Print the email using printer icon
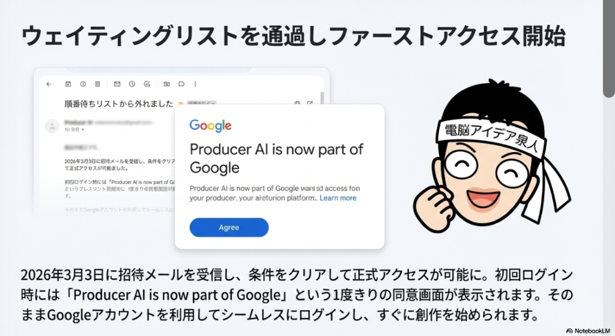 coord(297,103)
